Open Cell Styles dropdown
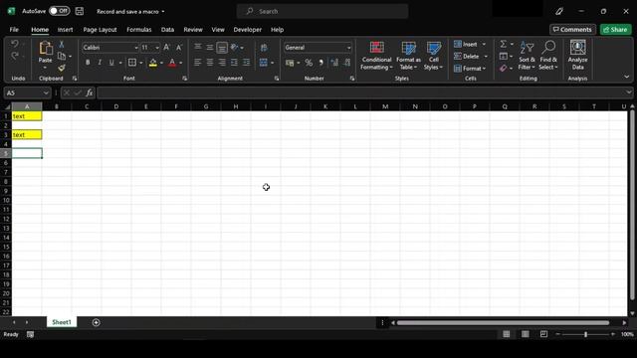637x358 pixels. coord(434,56)
